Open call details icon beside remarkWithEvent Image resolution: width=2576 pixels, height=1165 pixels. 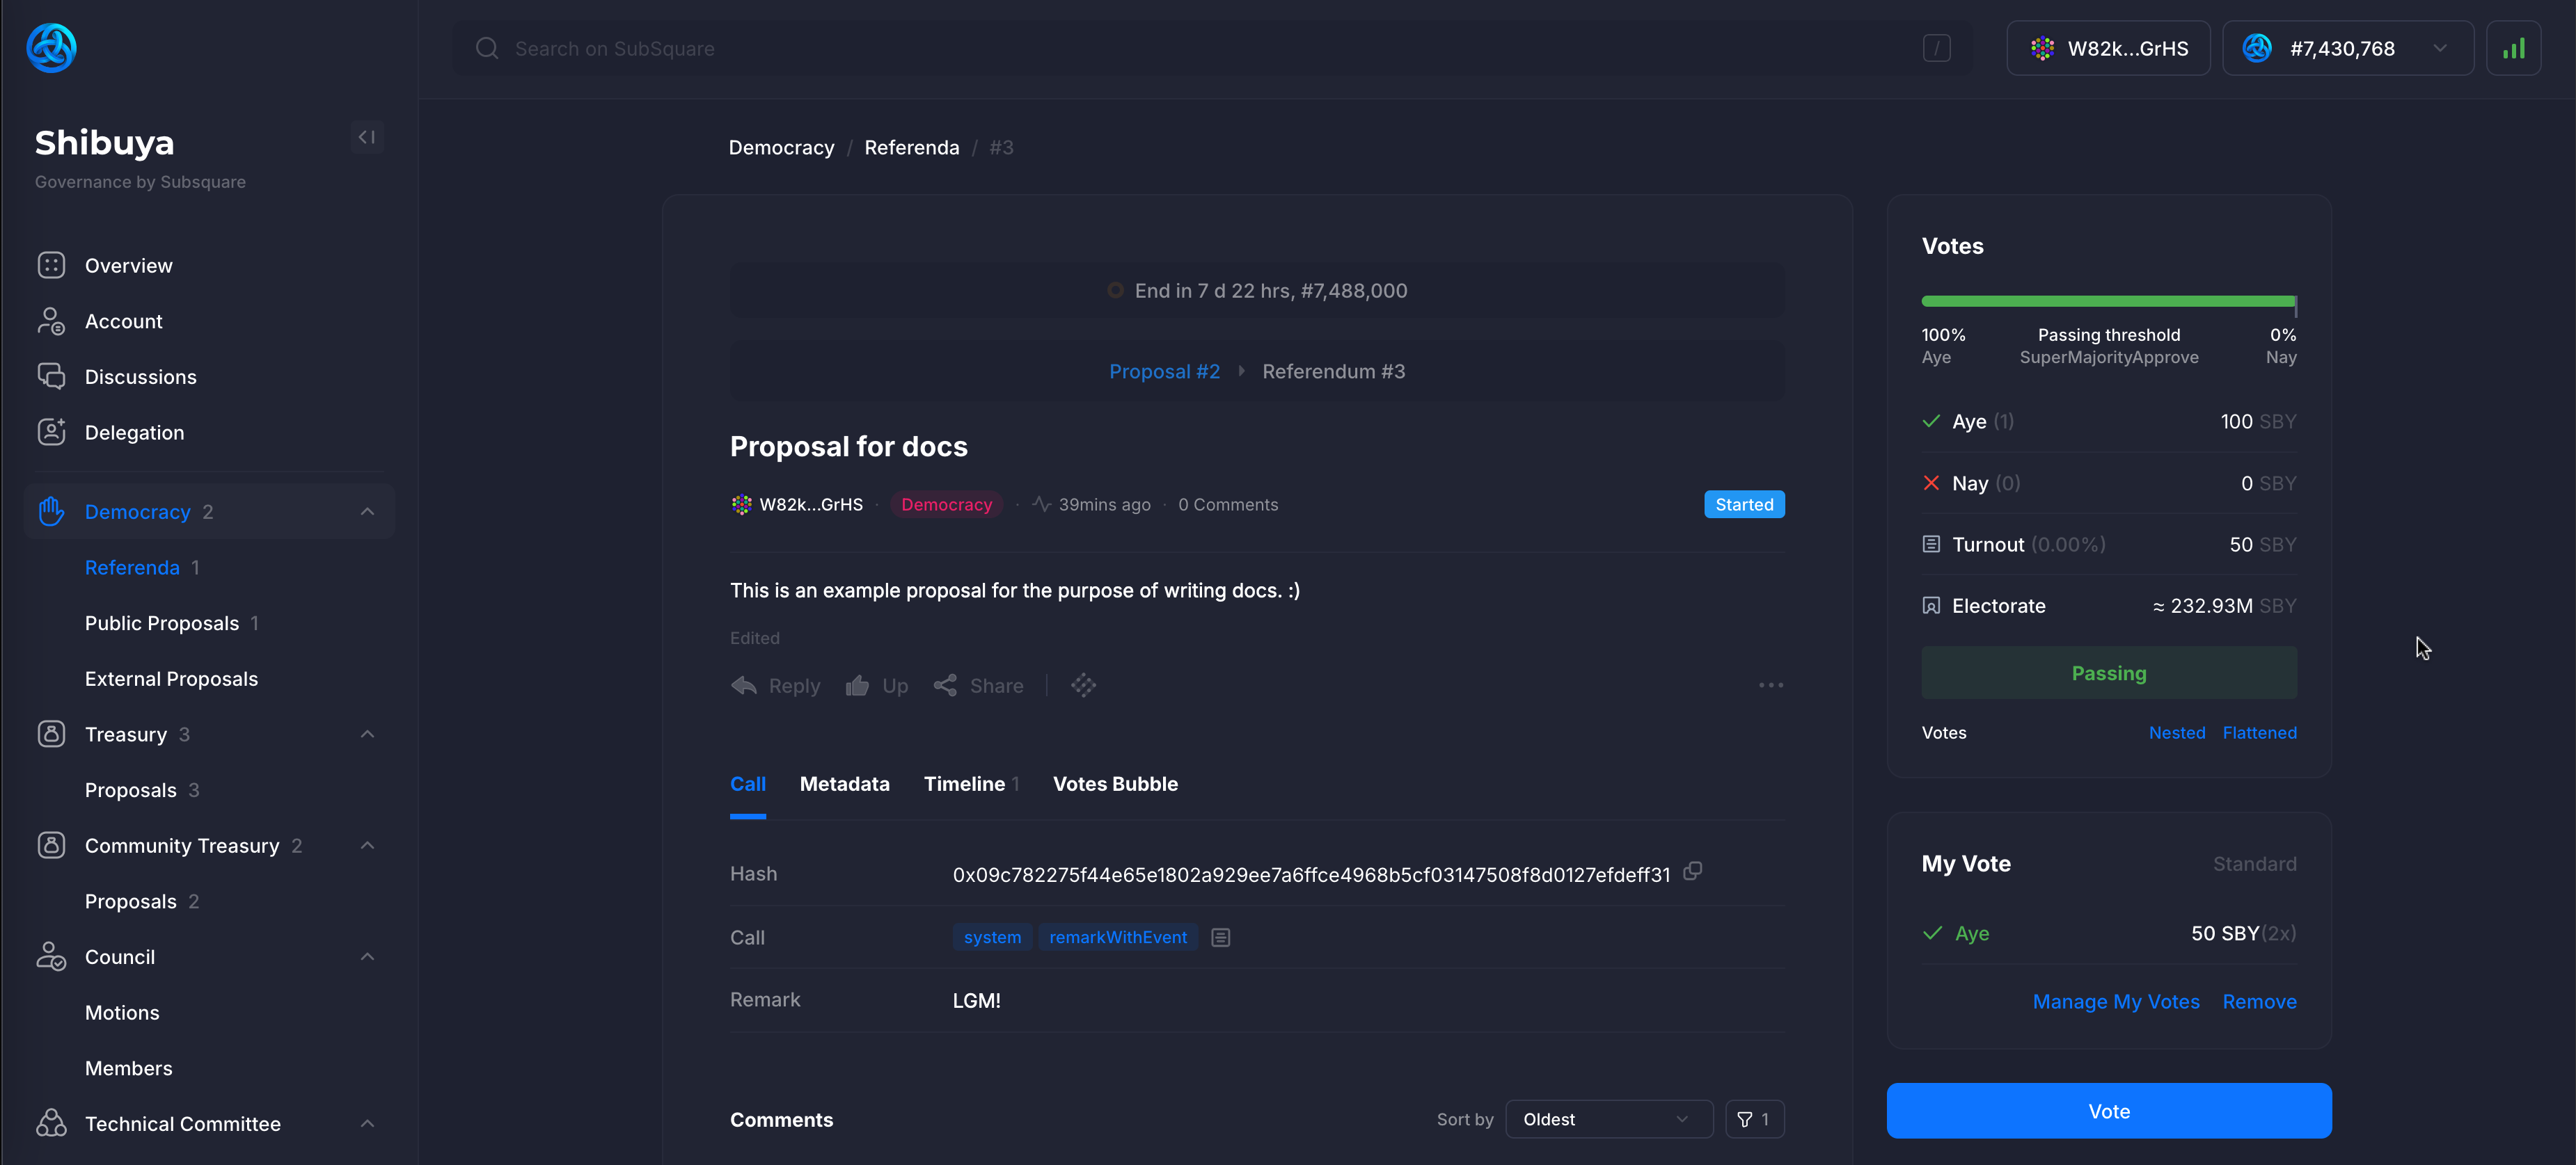click(x=1220, y=937)
